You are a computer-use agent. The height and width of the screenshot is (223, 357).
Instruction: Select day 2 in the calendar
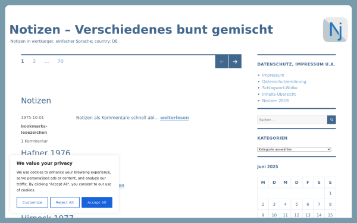pyautogui.click(x=263, y=205)
